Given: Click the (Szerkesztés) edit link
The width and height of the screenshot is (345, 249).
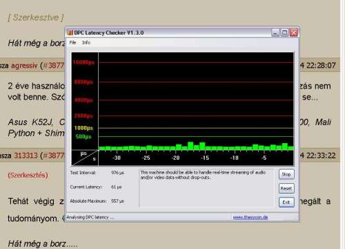Looking at the screenshot, I should point(28,175).
